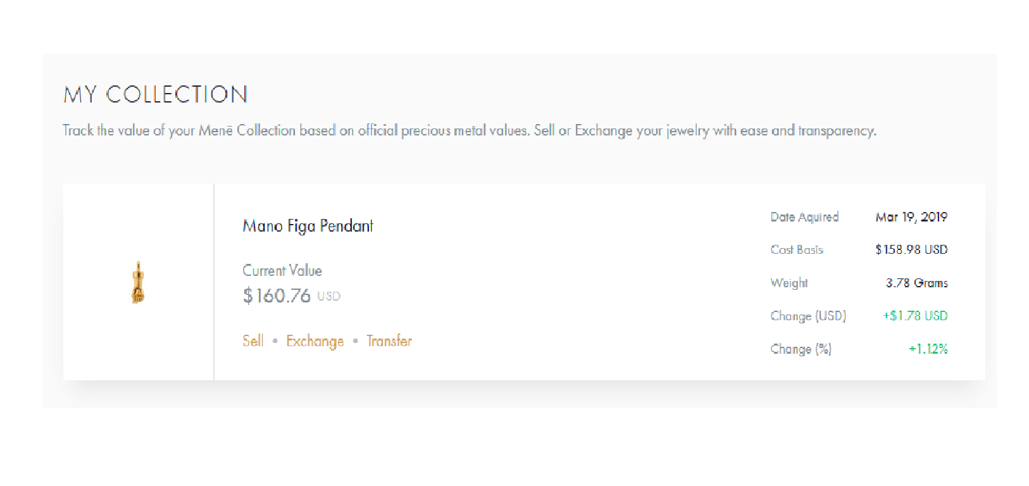Click the collection description text paragraph
Image resolution: width=1029 pixels, height=486 pixels.
coord(469,130)
